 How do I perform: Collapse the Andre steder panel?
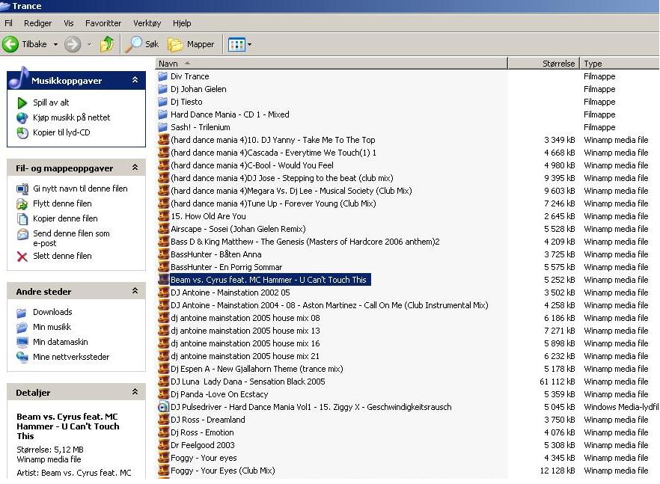pyautogui.click(x=135, y=291)
